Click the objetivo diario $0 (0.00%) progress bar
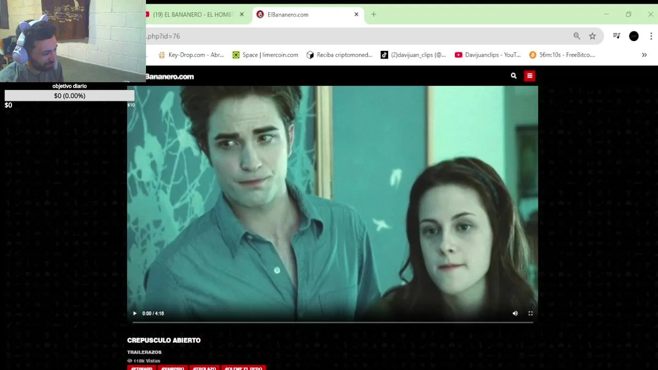 pos(69,96)
